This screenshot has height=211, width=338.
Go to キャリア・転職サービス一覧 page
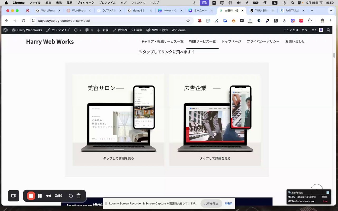162,41
